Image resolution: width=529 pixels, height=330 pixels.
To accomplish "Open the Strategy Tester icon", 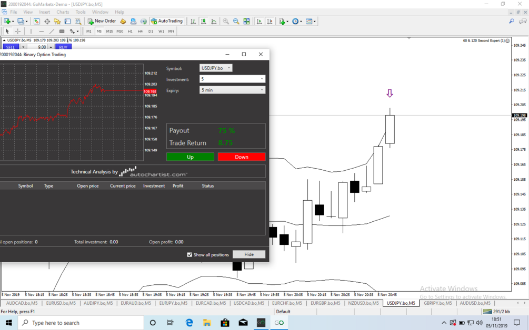I will (x=77, y=21).
